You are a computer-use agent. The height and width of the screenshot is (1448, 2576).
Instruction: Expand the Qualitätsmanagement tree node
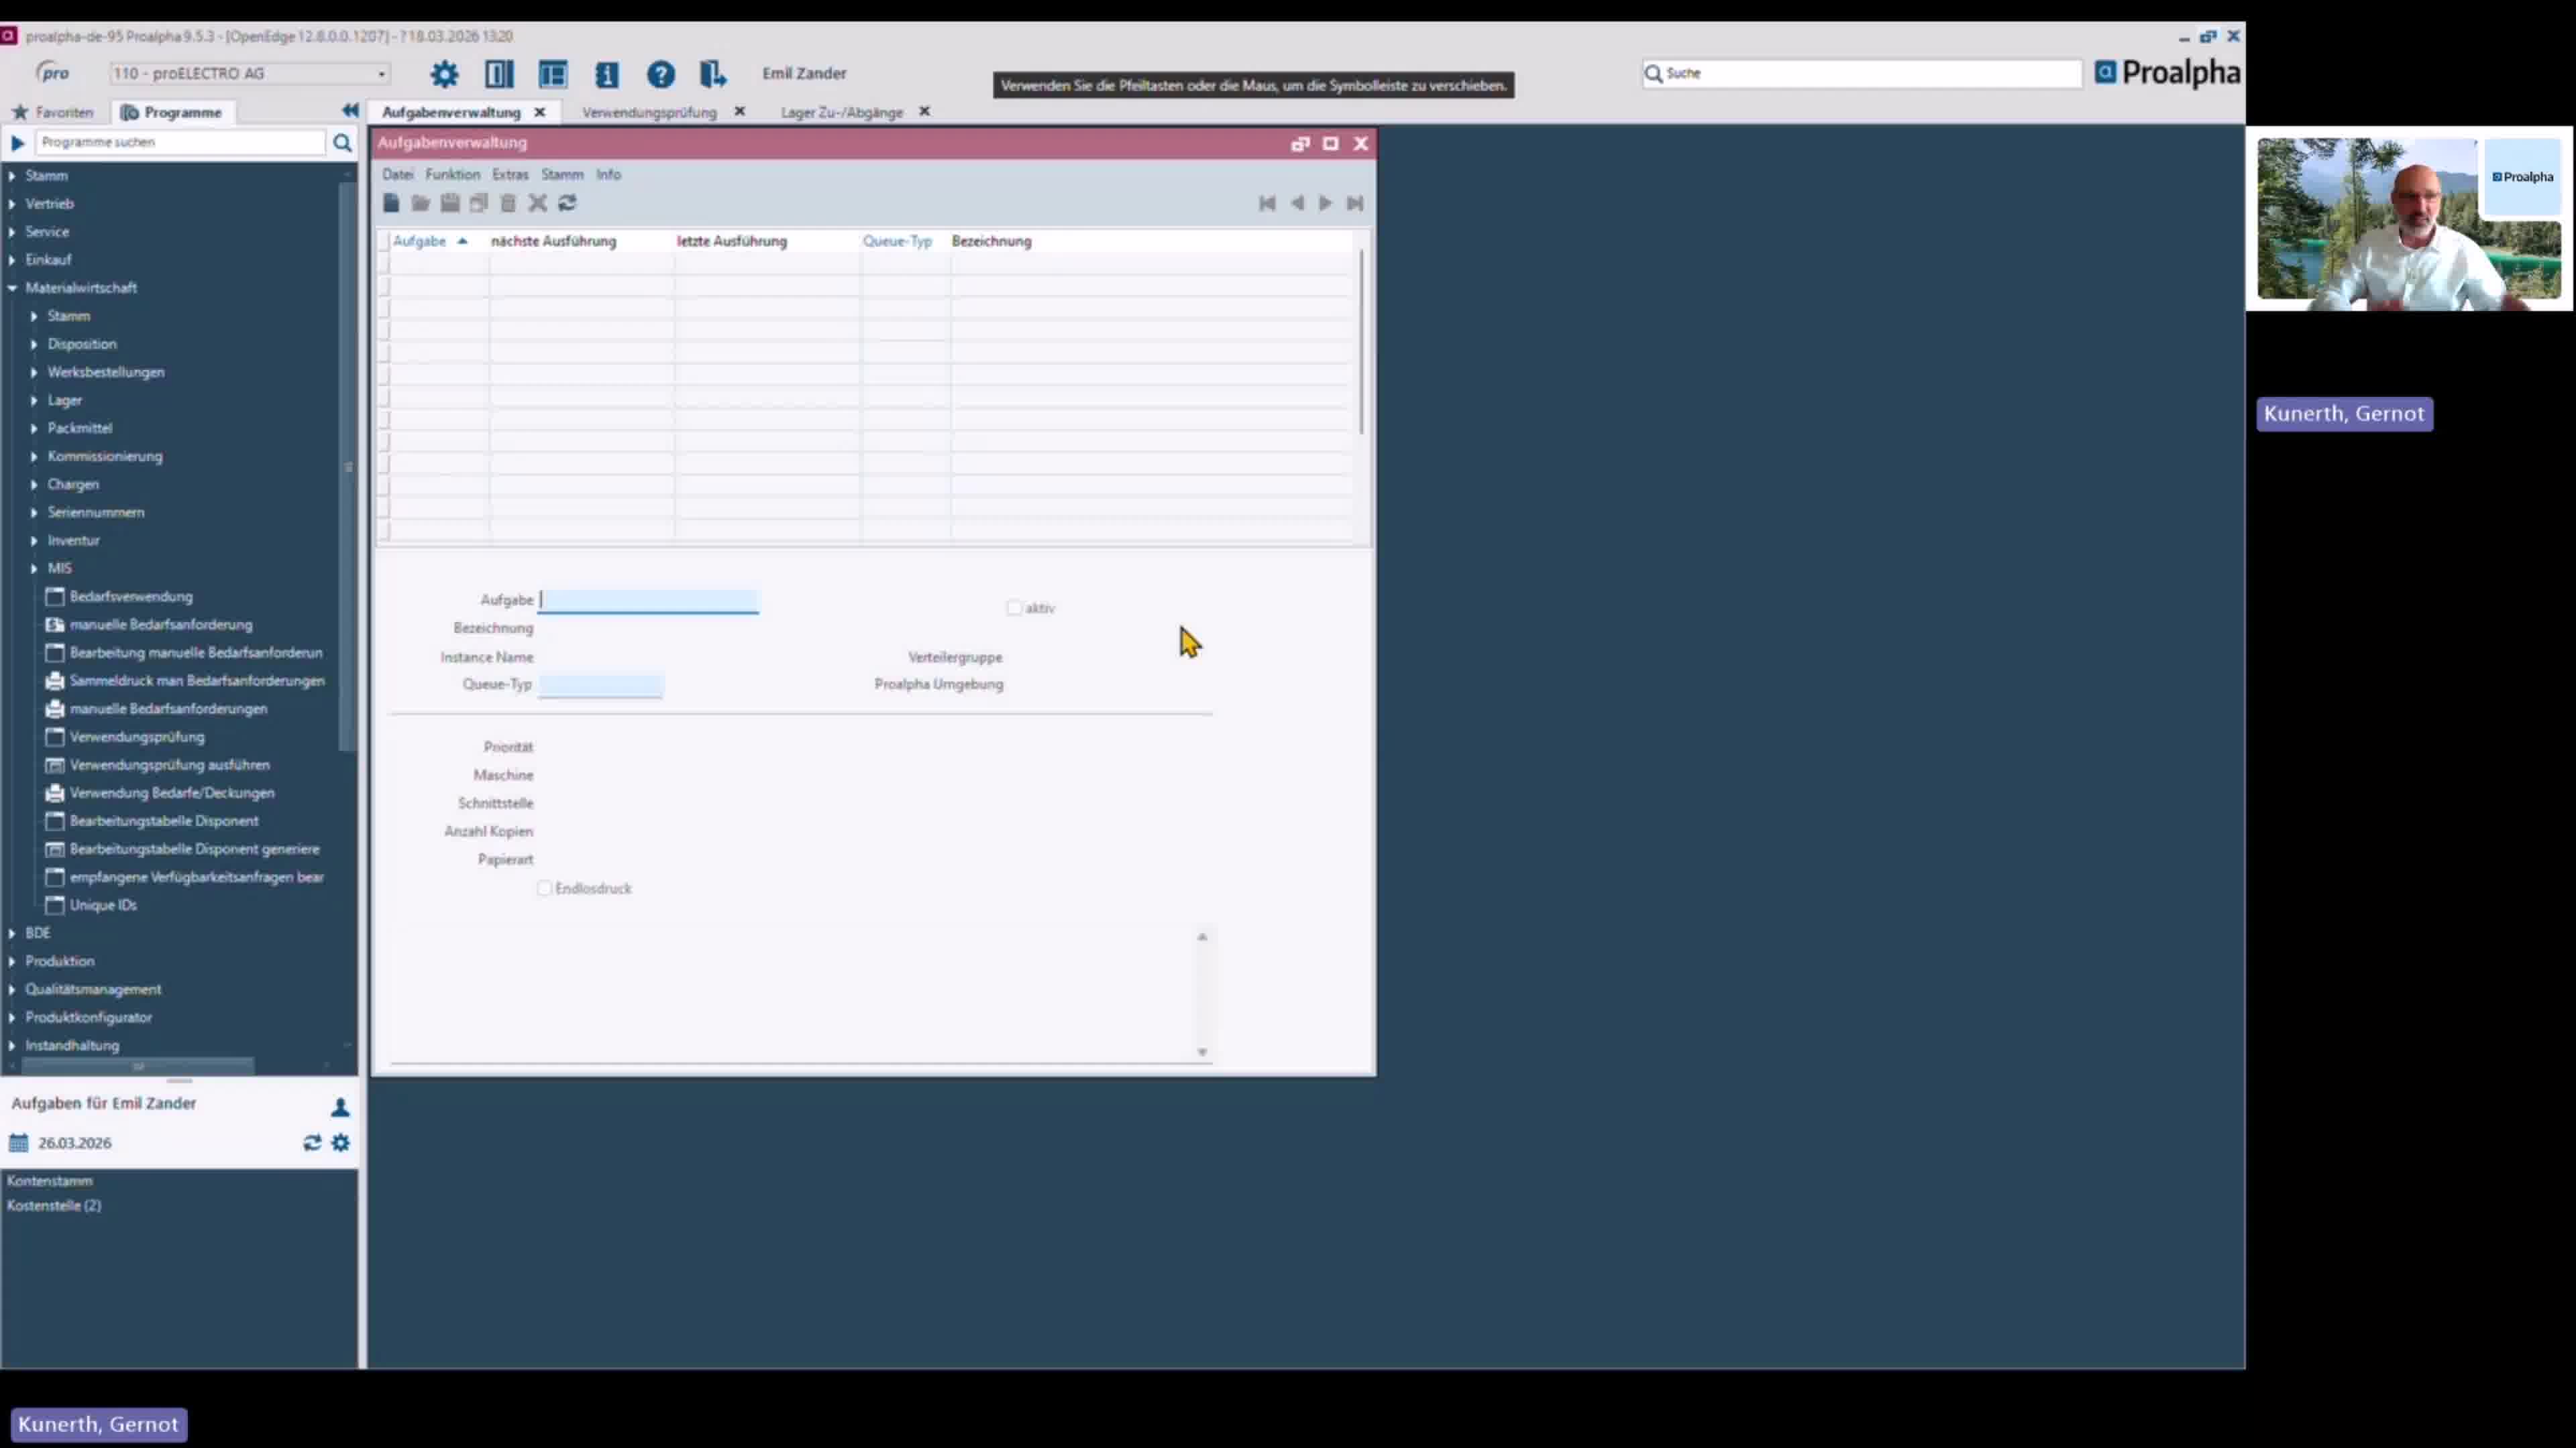pyautogui.click(x=12, y=989)
